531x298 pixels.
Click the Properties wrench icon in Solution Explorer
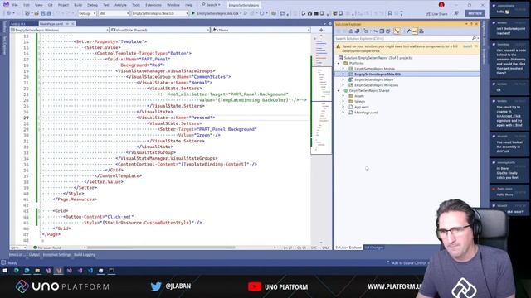tap(409, 31)
